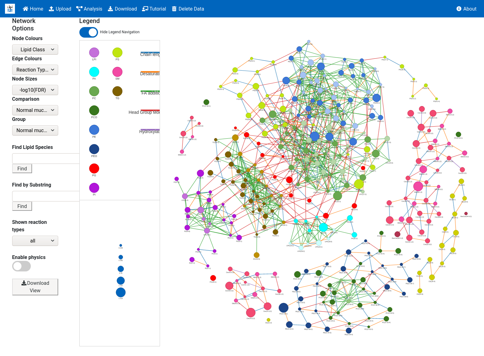Viewport: 484px width, 356px height.
Task: Click the PC legend node
Action: point(94,91)
